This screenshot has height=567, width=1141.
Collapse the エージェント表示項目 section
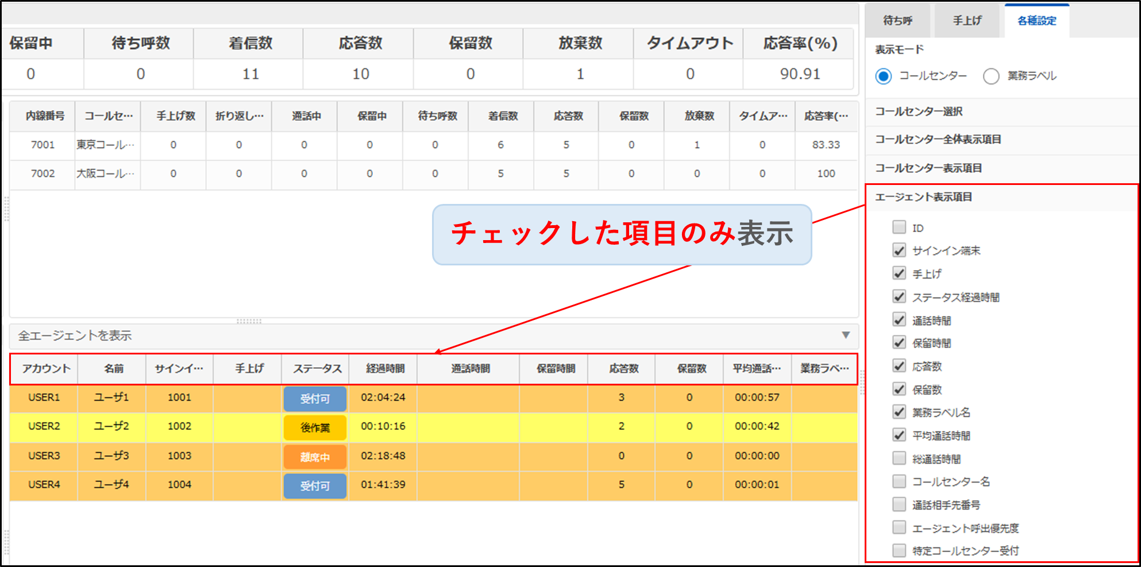click(923, 197)
